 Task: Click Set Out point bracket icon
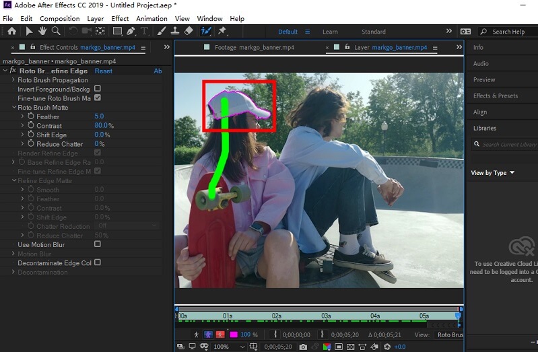pyautogui.click(x=322, y=335)
